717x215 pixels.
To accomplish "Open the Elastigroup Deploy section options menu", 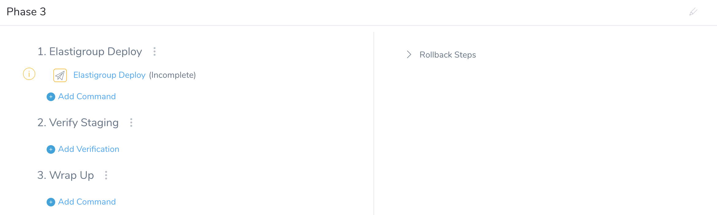I will pos(155,51).
